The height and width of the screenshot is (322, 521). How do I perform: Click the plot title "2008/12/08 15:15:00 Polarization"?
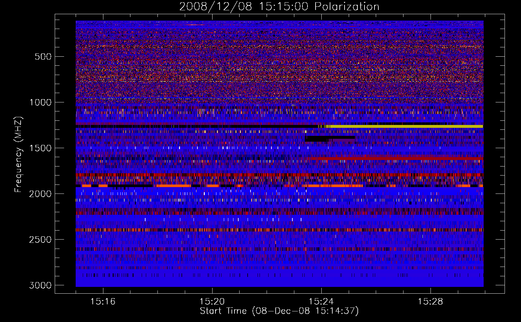coord(279,6)
